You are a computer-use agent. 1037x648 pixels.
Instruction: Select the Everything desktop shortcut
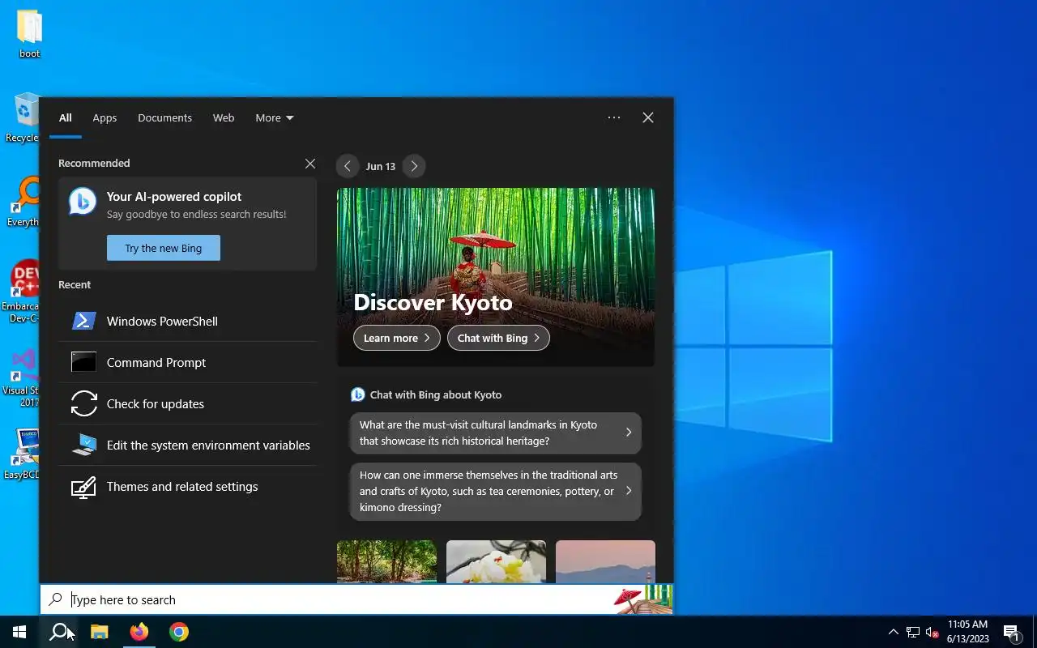coord(24,202)
